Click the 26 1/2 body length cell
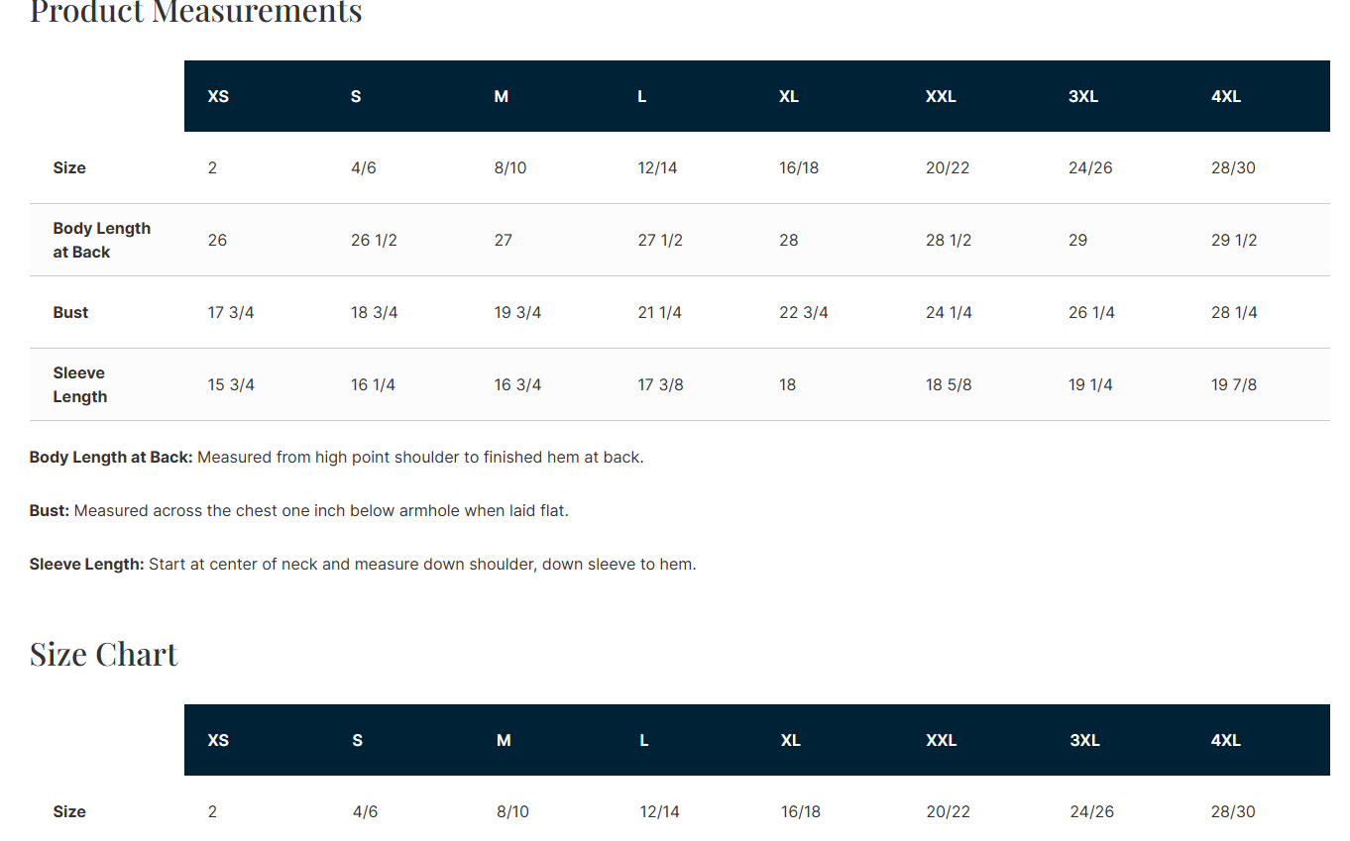 (x=374, y=240)
